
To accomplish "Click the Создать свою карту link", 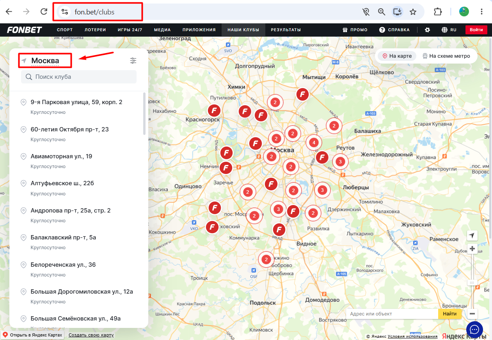I will (x=91, y=335).
